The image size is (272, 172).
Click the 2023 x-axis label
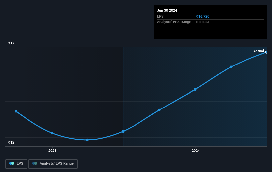tap(52, 150)
